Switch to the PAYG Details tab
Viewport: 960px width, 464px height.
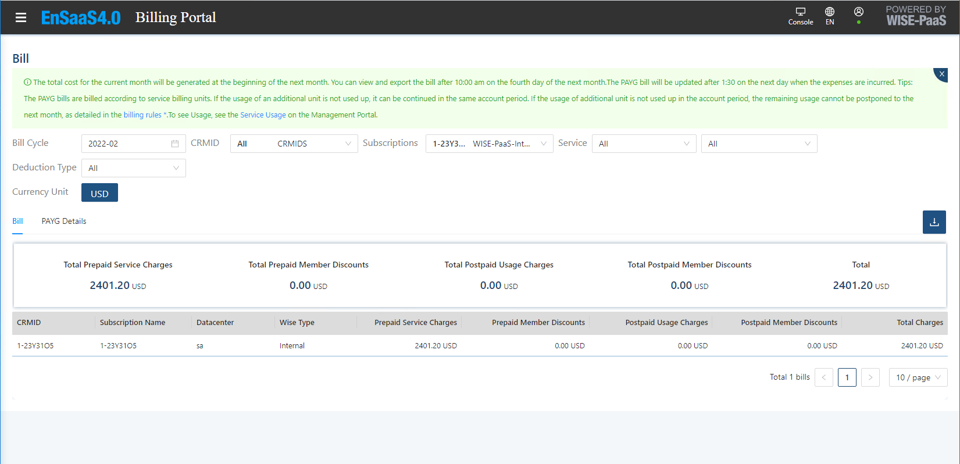coord(64,221)
